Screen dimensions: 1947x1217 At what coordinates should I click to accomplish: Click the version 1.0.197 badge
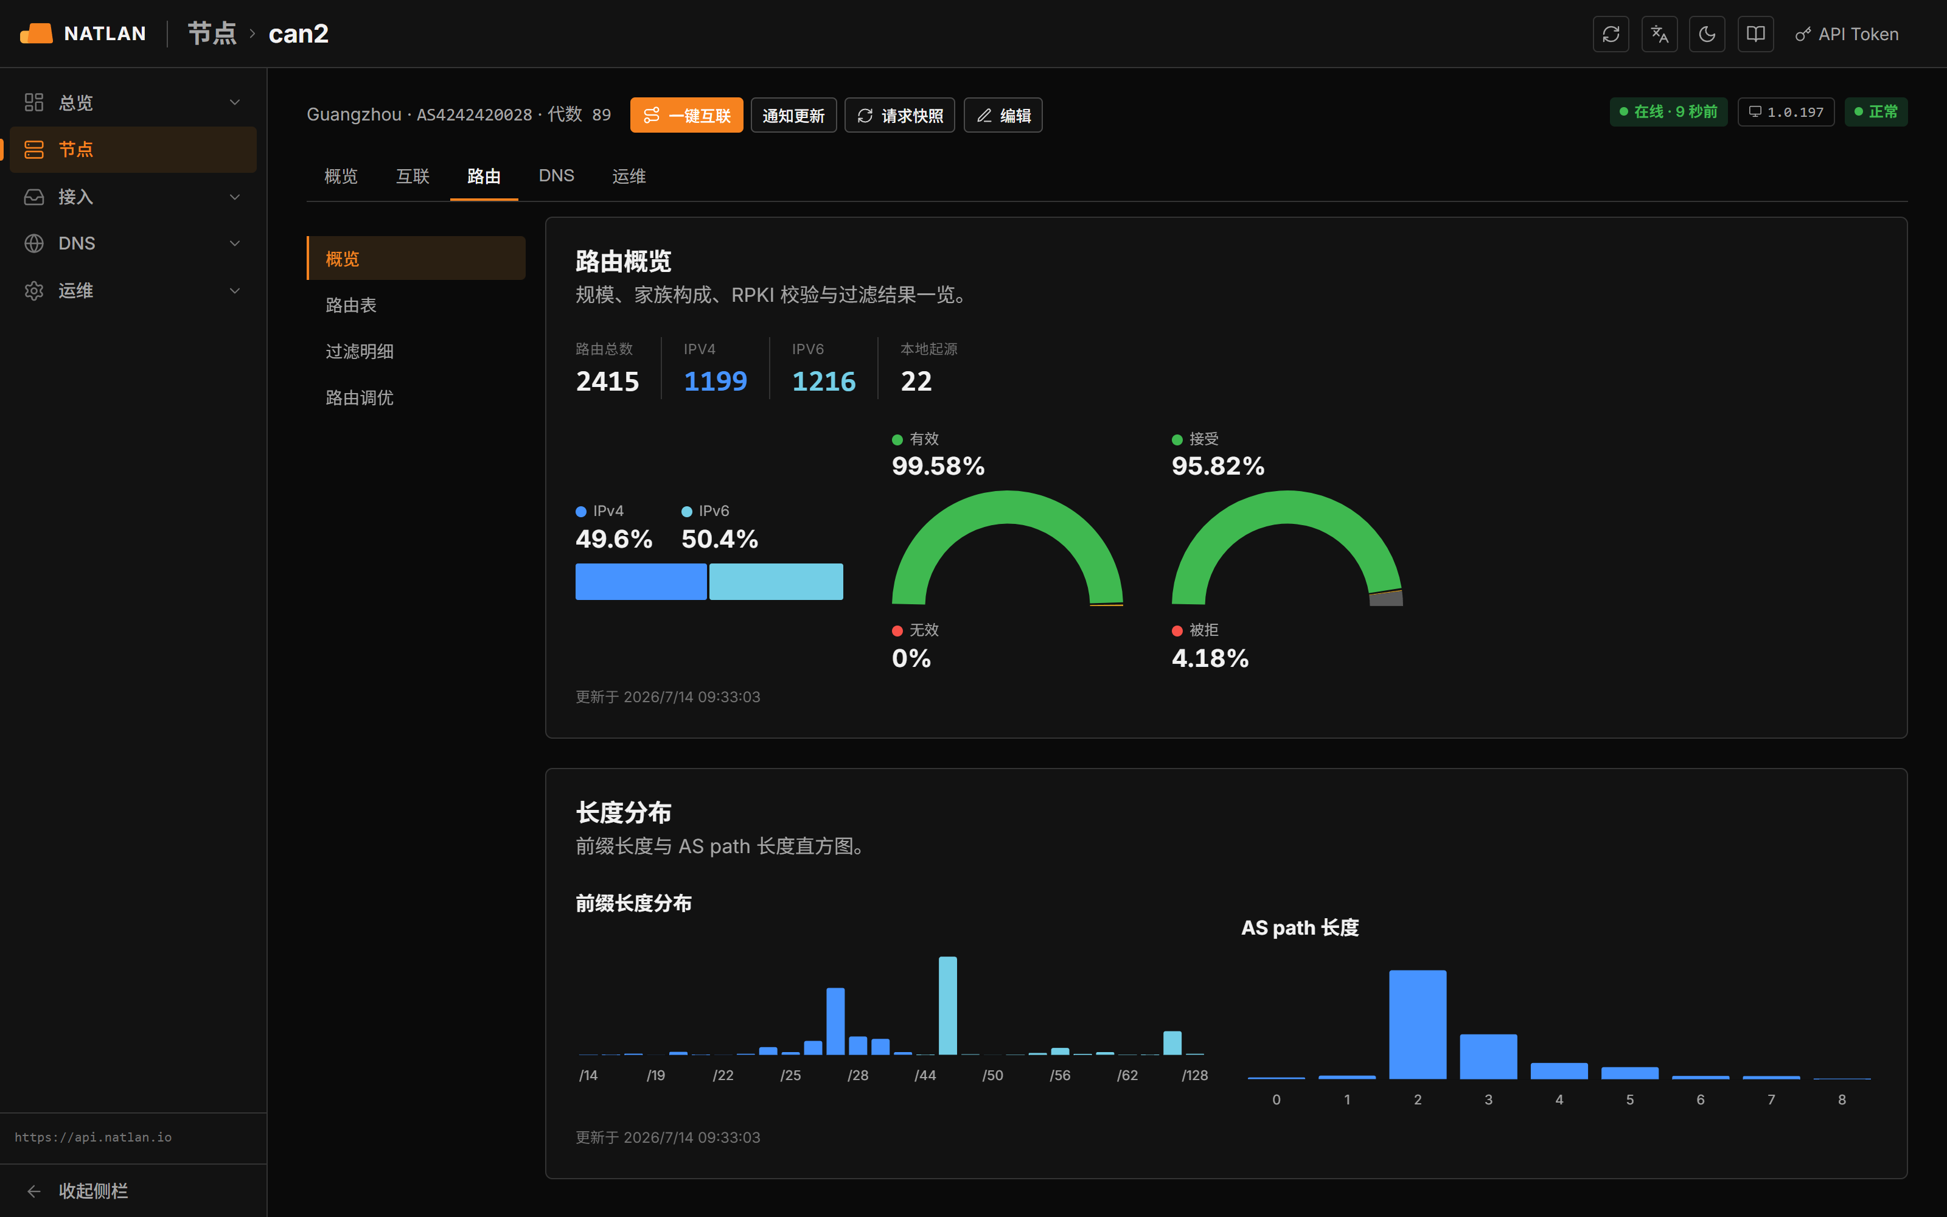point(1786,112)
